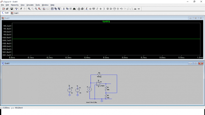Save with the floppy disk icon
Viewport: 205px width, 115px height.
point(12,9)
